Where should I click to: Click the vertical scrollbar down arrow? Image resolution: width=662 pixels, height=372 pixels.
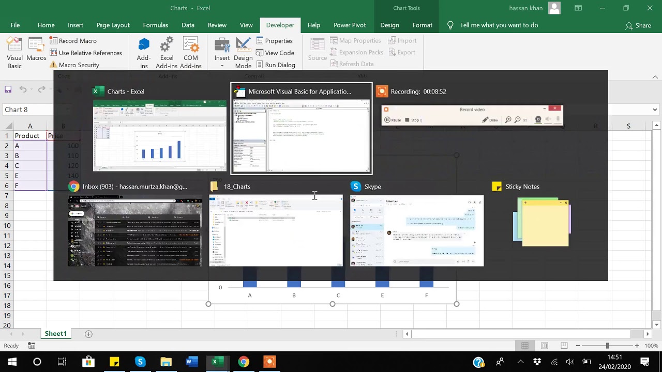click(x=657, y=325)
